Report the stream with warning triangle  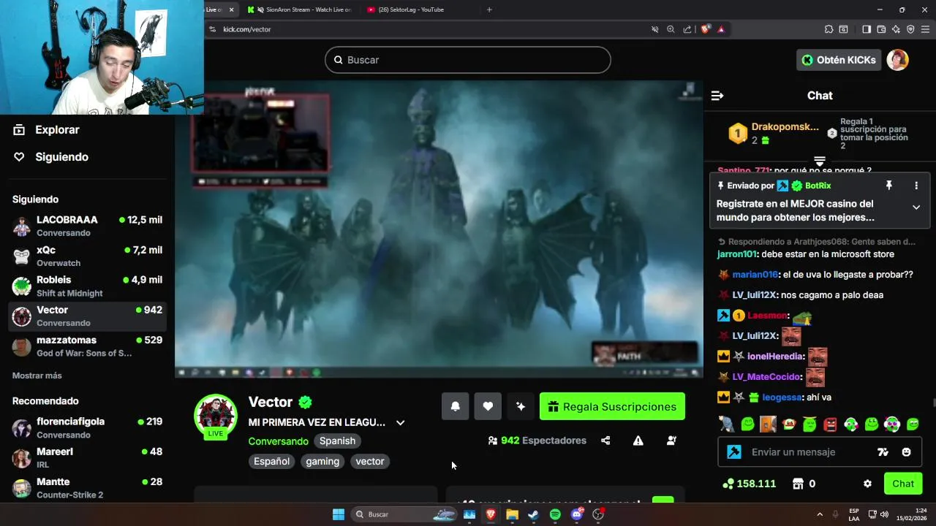click(638, 441)
